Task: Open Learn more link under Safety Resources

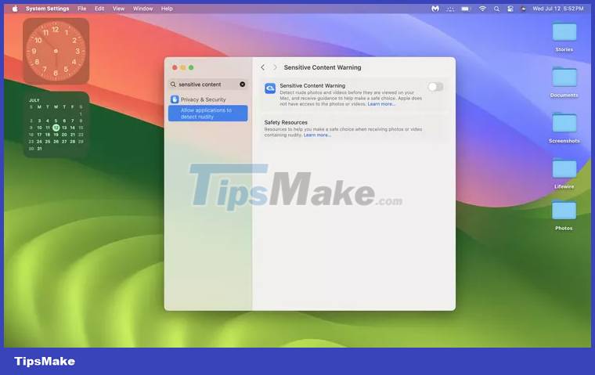Action: coord(317,135)
